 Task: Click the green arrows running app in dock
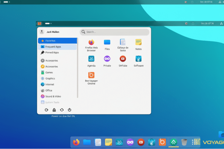tap(174, 142)
